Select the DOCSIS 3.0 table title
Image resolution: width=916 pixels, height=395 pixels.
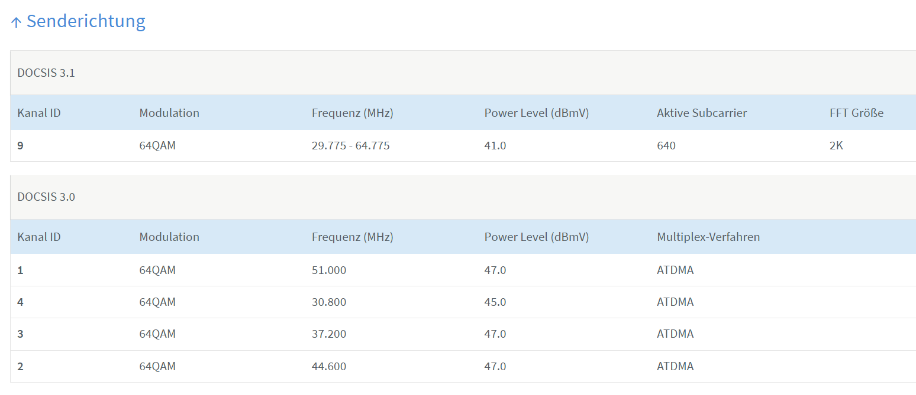pos(46,197)
